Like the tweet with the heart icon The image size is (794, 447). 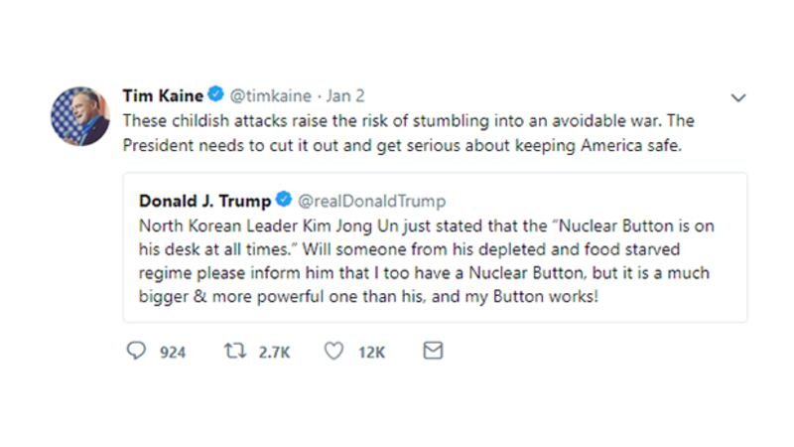coord(334,351)
